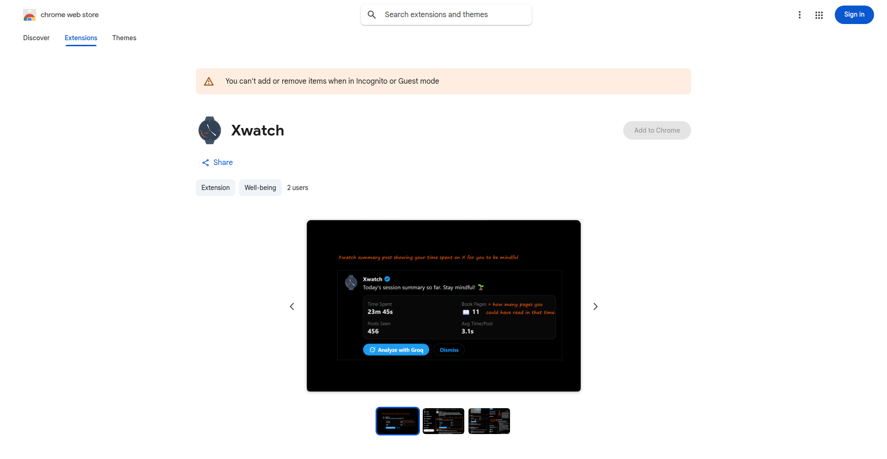This screenshot has width=887, height=459.
Task: Toggle the first screenshot thumbnail selection
Action: point(397,421)
